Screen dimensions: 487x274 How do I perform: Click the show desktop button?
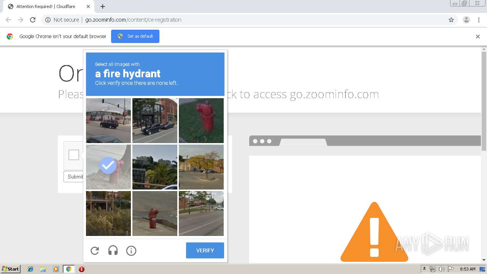tap(483, 269)
